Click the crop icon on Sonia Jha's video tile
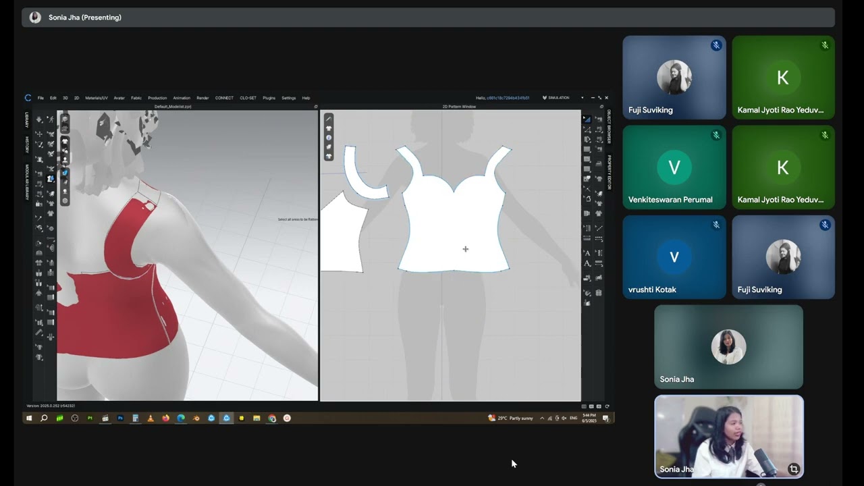 (x=794, y=468)
